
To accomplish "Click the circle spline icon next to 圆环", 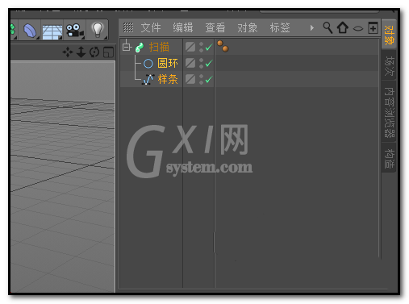I will tap(148, 64).
